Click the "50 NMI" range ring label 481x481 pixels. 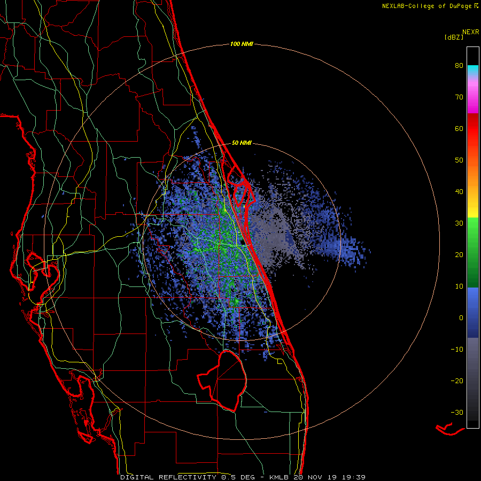click(x=242, y=143)
